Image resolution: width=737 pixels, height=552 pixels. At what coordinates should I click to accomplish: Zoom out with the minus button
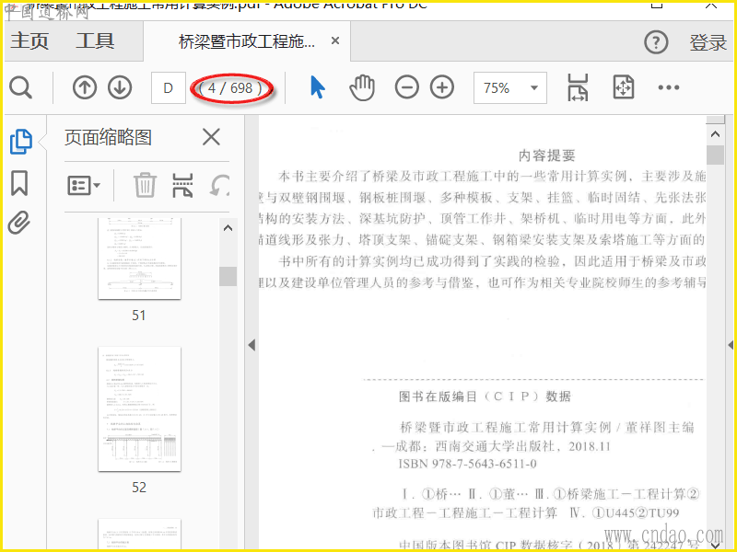pos(407,87)
